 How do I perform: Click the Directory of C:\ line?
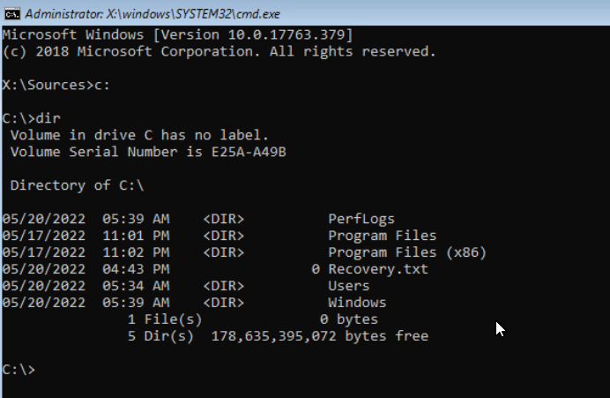[77, 185]
